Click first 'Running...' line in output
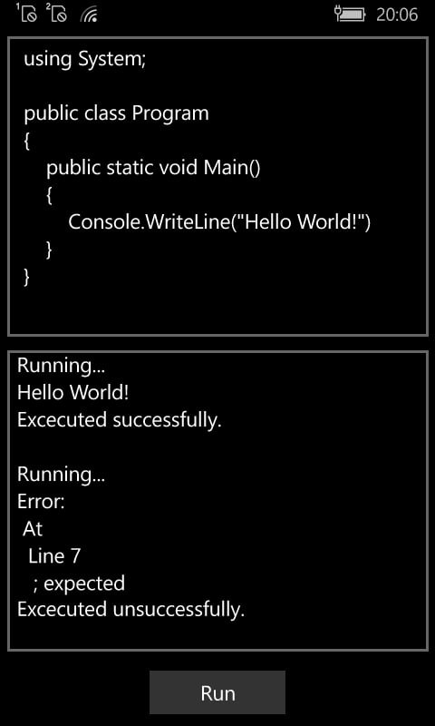 pyautogui.click(x=61, y=366)
